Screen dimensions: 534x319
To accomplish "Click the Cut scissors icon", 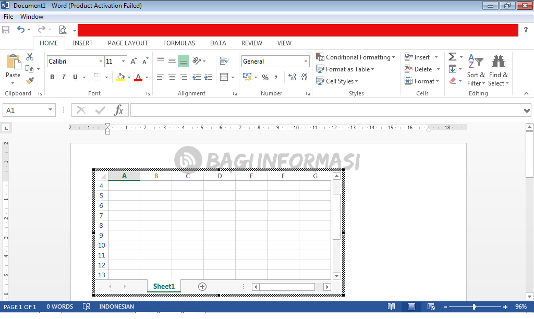I will click(30, 56).
